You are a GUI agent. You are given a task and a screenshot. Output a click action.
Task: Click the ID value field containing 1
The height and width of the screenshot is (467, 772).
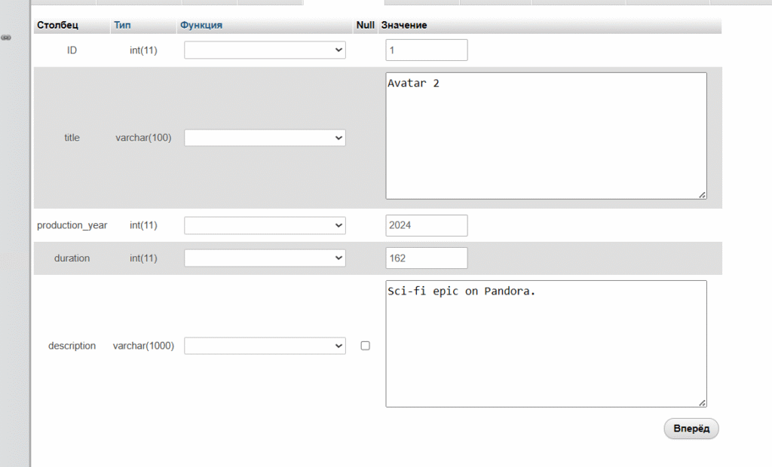(x=427, y=50)
